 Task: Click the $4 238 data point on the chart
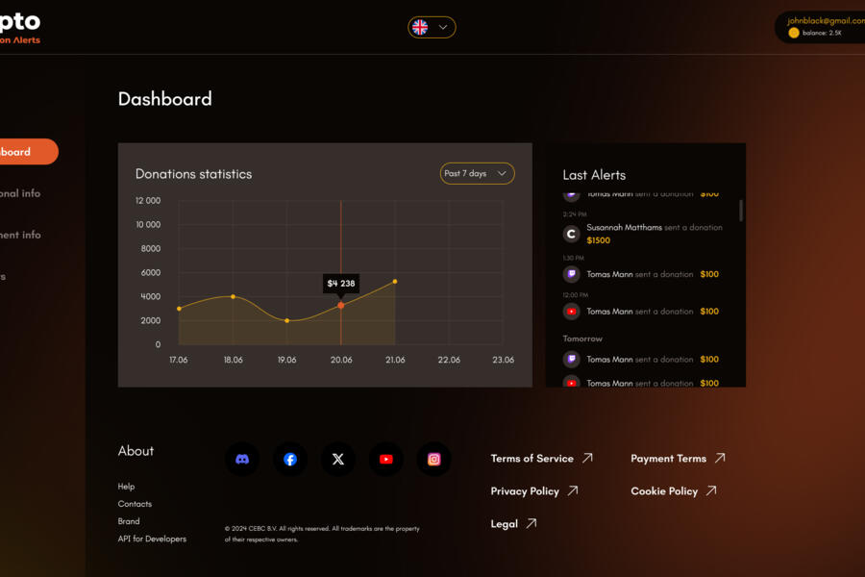pyautogui.click(x=341, y=304)
